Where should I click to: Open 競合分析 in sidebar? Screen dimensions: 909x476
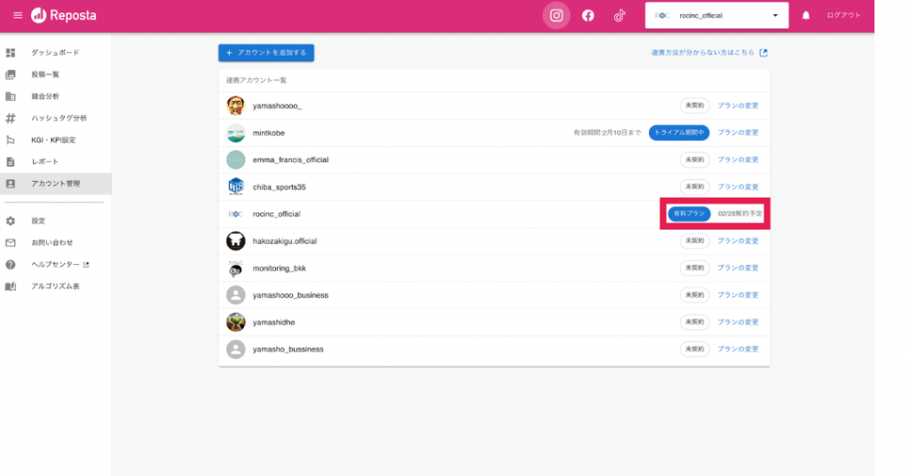point(46,97)
